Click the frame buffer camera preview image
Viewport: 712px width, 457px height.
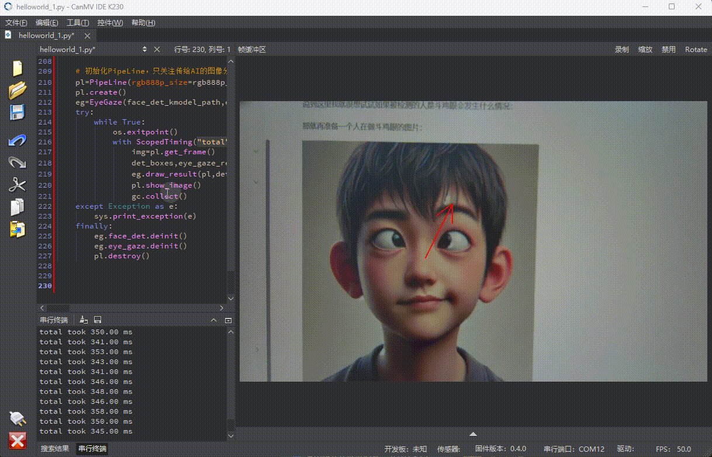(x=473, y=241)
